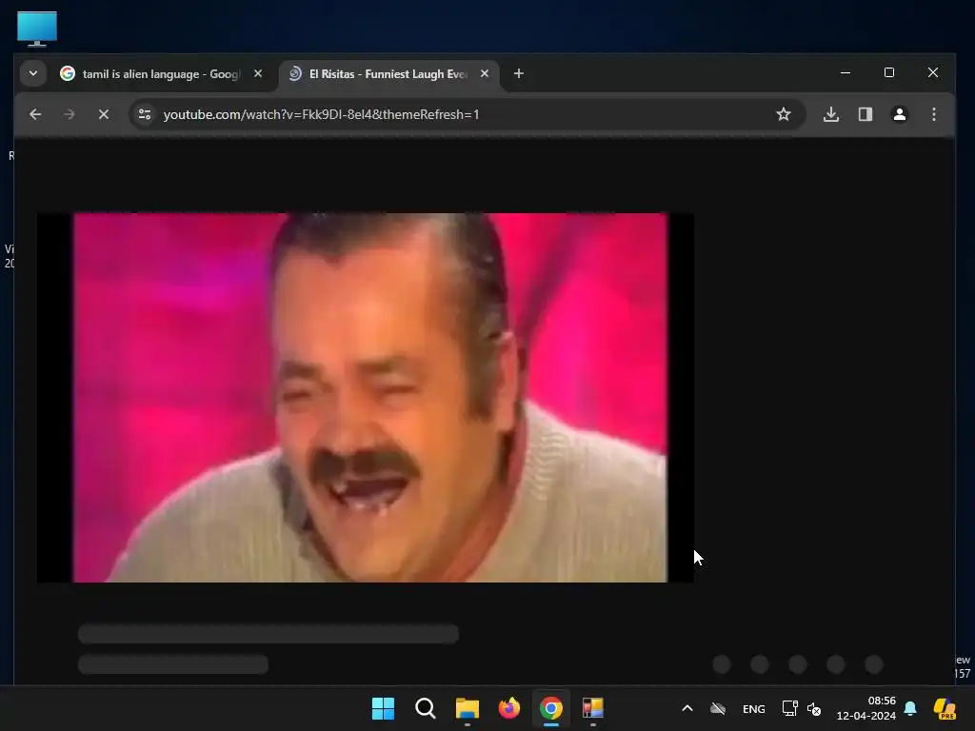Launch Firefox from the taskbar
Image resolution: width=975 pixels, height=731 pixels.
coord(509,708)
